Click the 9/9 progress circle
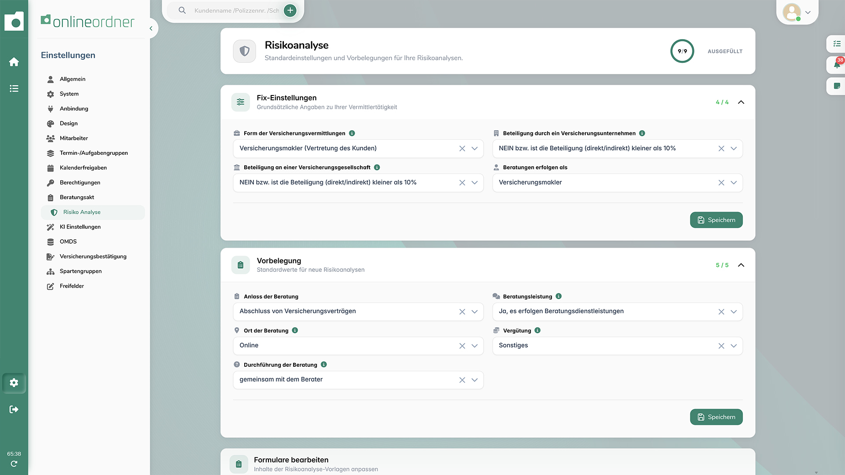845x475 pixels. point(682,51)
